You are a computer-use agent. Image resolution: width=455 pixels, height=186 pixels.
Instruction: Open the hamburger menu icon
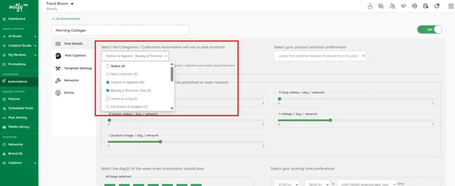point(451,6)
